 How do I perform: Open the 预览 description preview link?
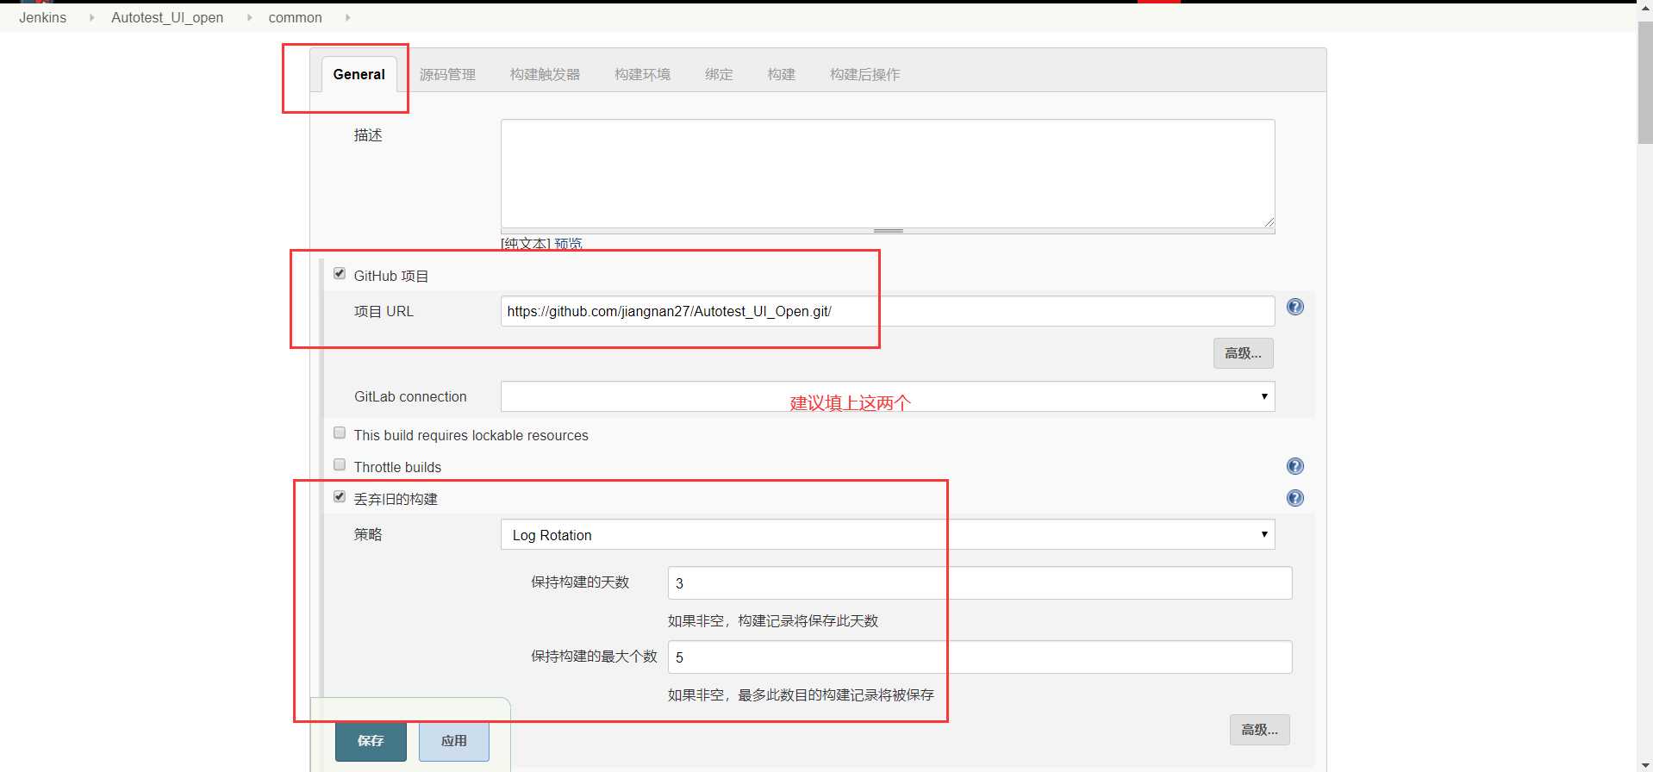point(568,244)
